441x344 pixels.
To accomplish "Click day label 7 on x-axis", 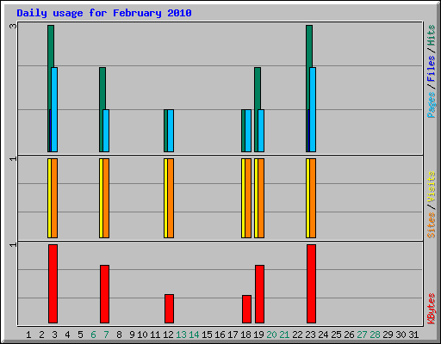I will pos(106,335).
